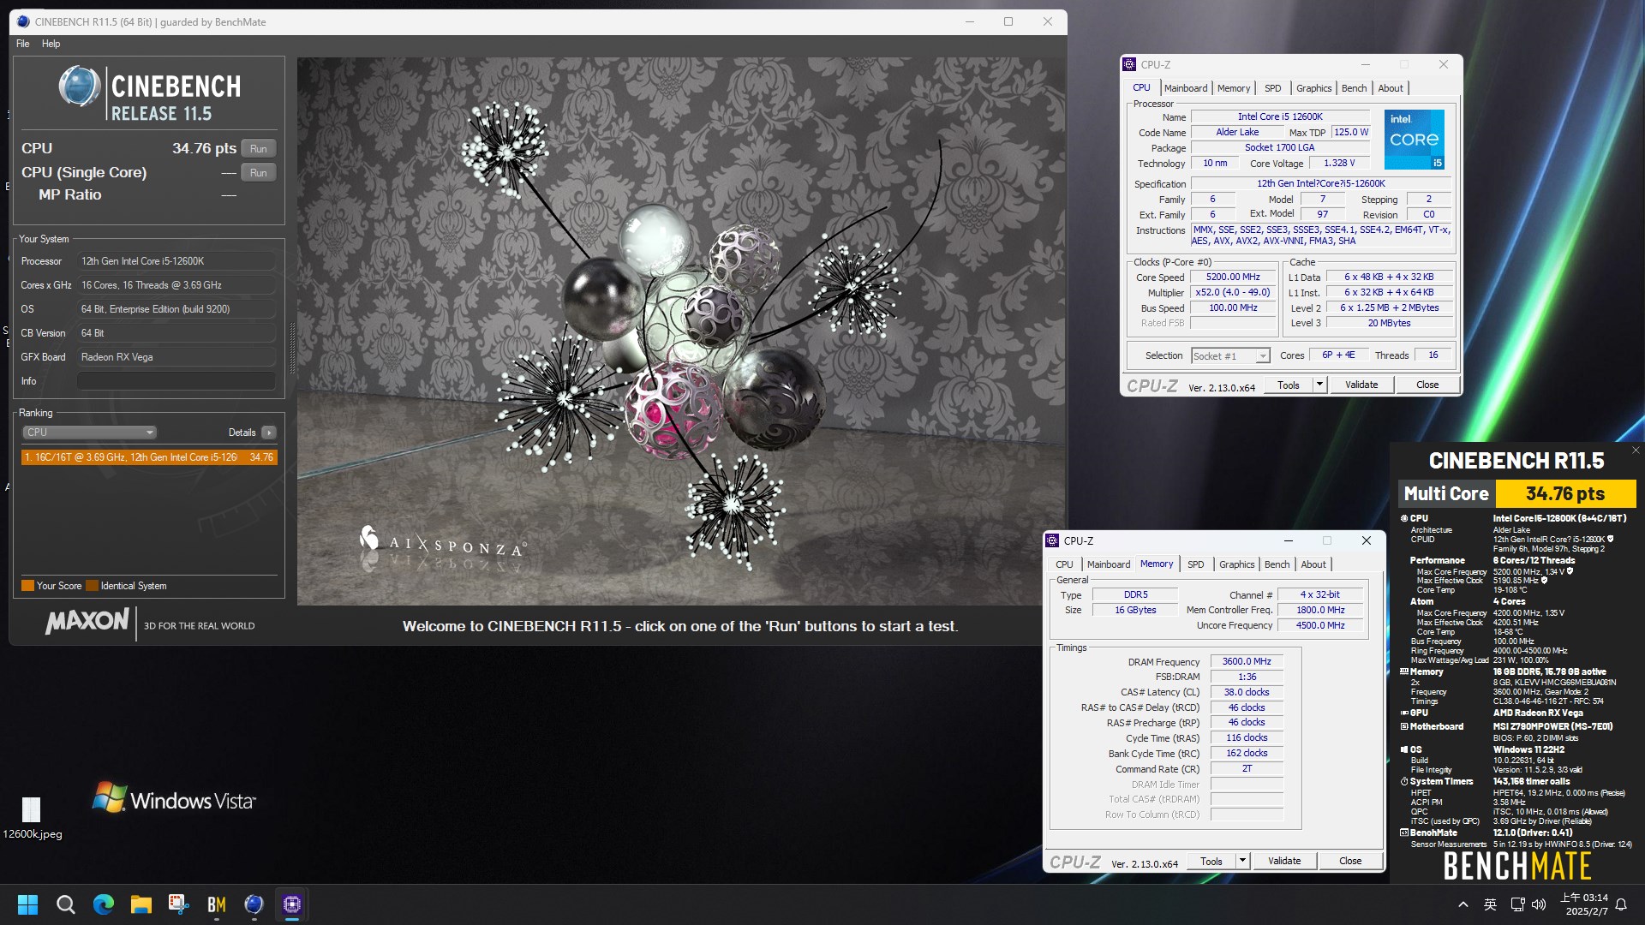Open the Snipping Tool taskbar icon

coord(178,904)
